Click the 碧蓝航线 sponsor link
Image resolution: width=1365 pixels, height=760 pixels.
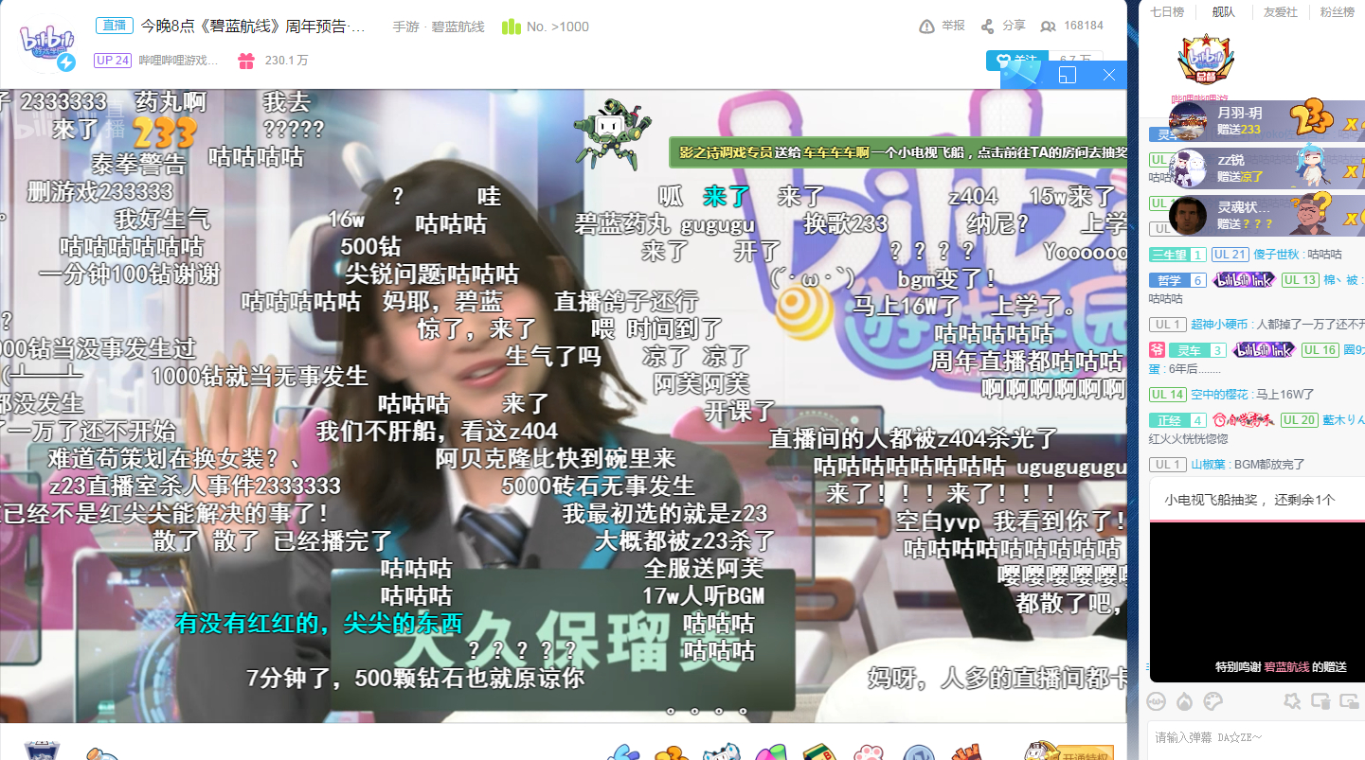click(1286, 667)
